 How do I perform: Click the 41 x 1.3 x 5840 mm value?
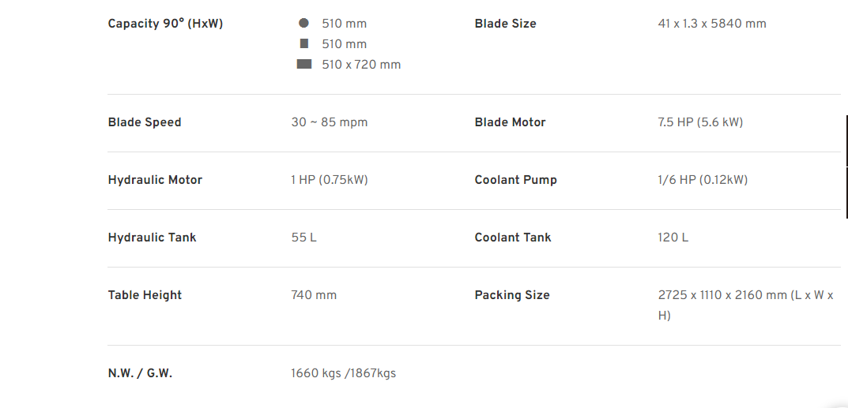click(712, 24)
